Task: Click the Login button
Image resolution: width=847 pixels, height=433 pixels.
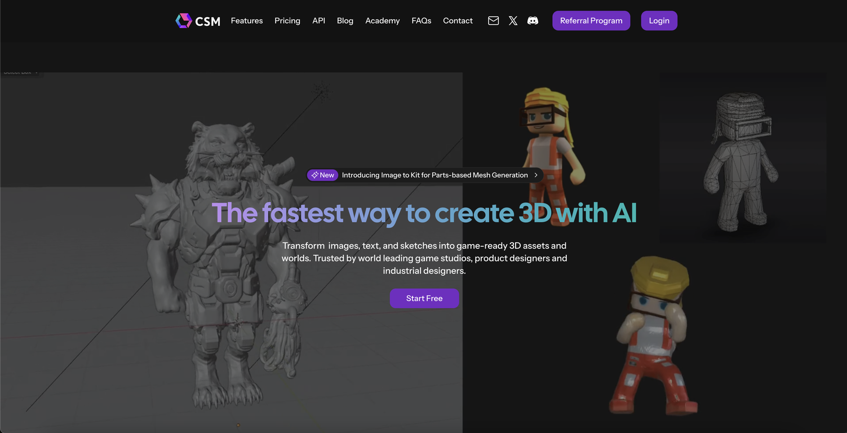Action: point(659,21)
